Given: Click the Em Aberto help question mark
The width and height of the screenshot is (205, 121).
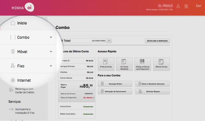Looking at the screenshot, I should [x=94, y=98].
